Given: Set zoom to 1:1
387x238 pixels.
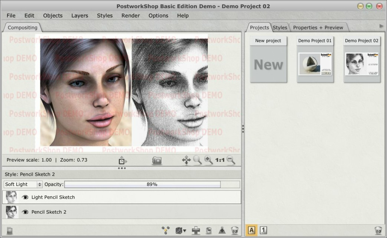Looking at the screenshot, I should 220,160.
